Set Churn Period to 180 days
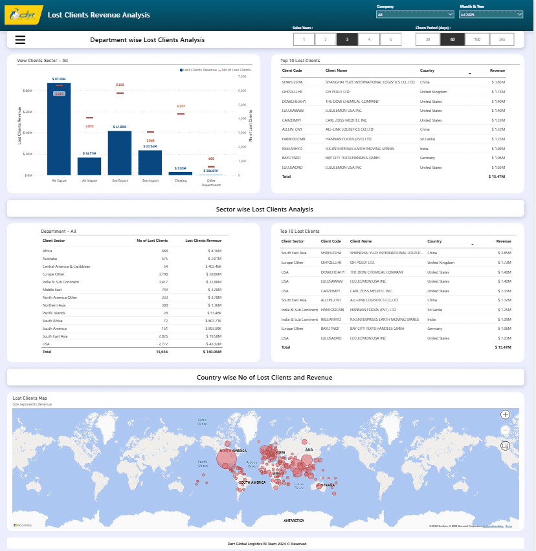 point(477,39)
